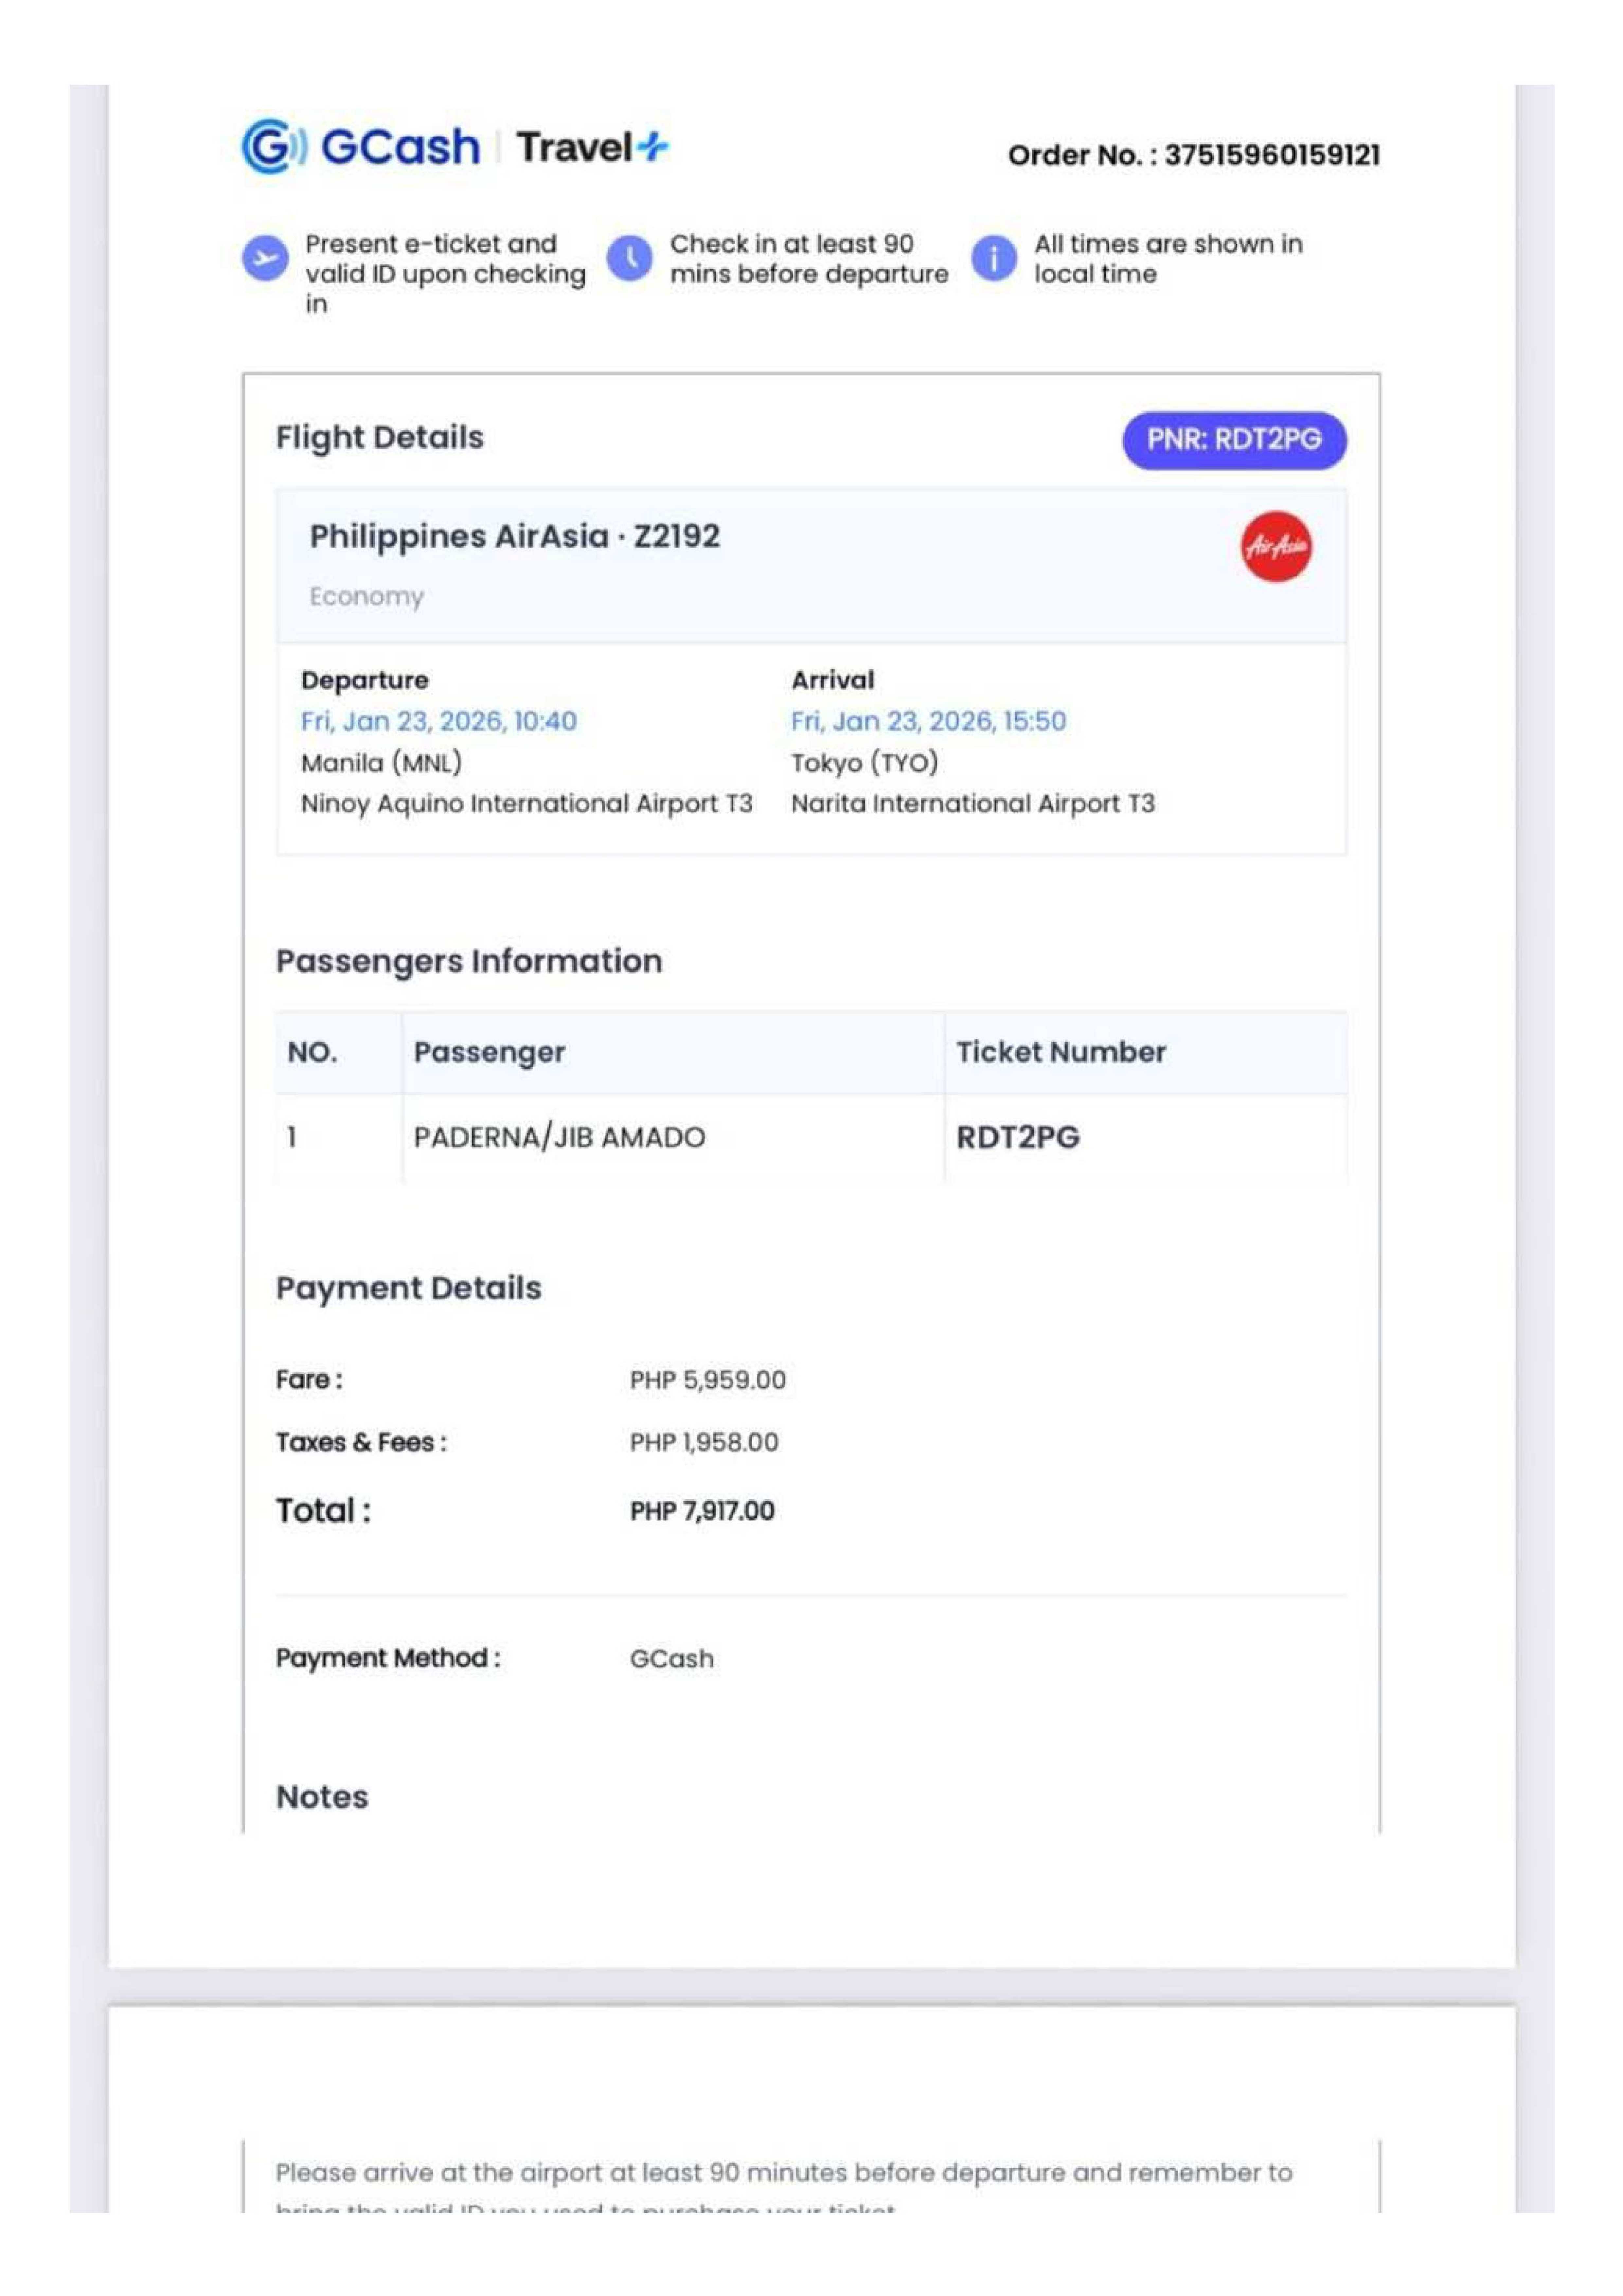1623x2296 pixels.
Task: Click the red AirAsia airline logo
Action: point(1276,546)
